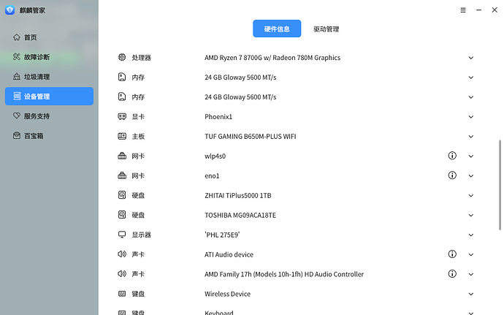Switch to 硬件信息 tab
The width and height of the screenshot is (504, 315).
tap(277, 29)
